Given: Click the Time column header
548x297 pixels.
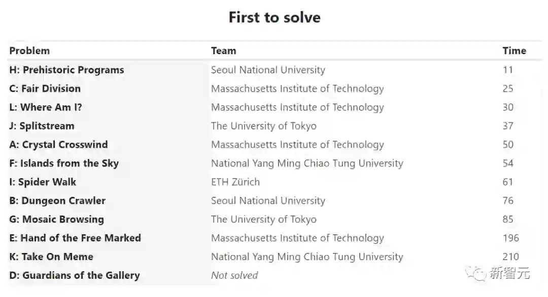Looking at the screenshot, I should pos(514,51).
